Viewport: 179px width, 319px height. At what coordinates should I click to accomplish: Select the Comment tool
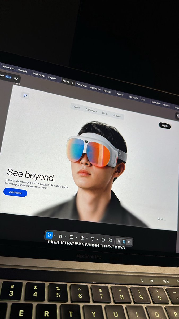[x=103, y=240]
